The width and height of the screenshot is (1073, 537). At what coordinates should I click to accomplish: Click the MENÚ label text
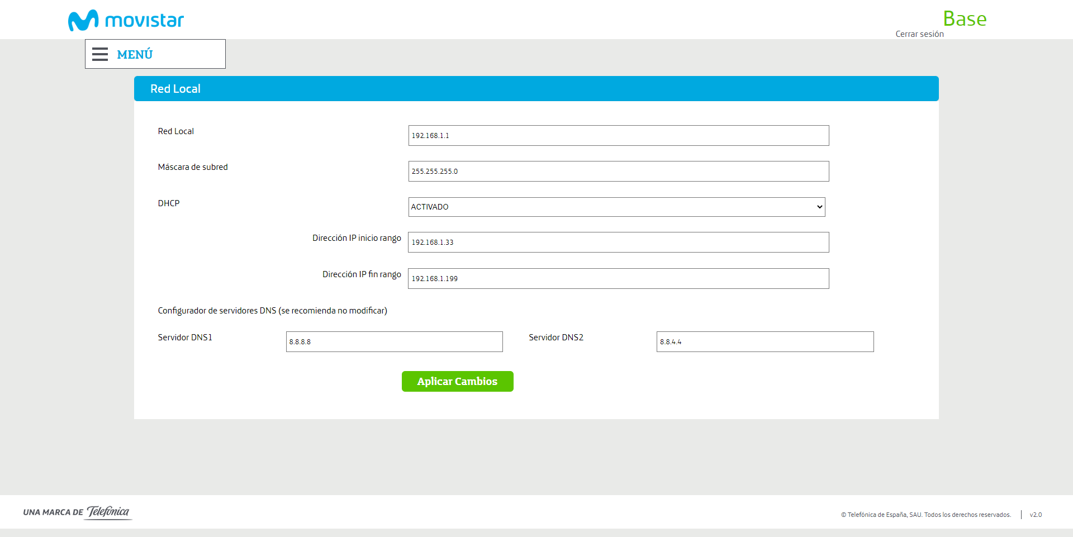(x=135, y=54)
